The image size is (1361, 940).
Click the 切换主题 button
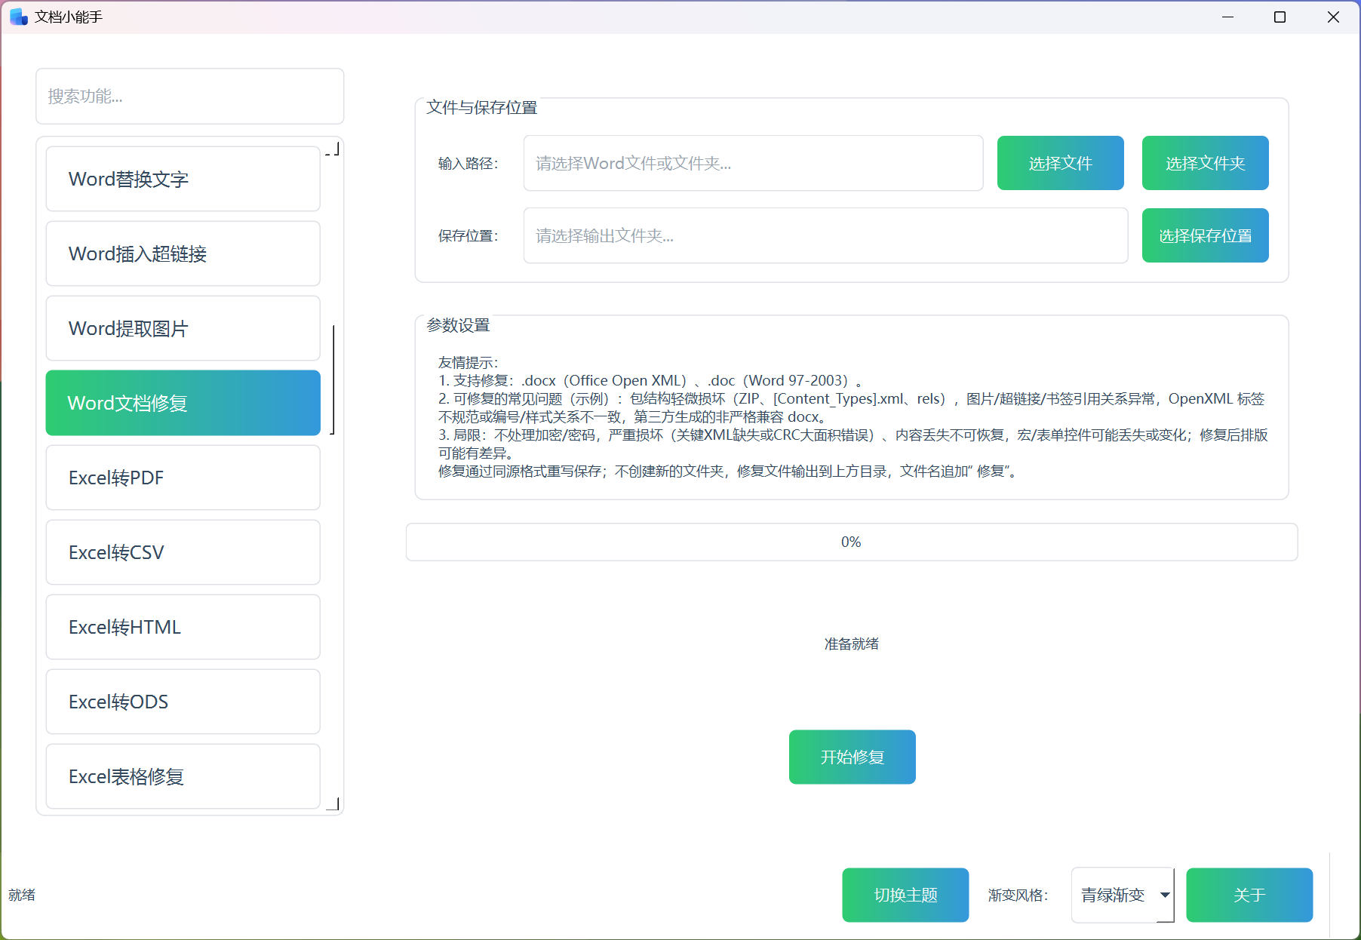click(905, 895)
